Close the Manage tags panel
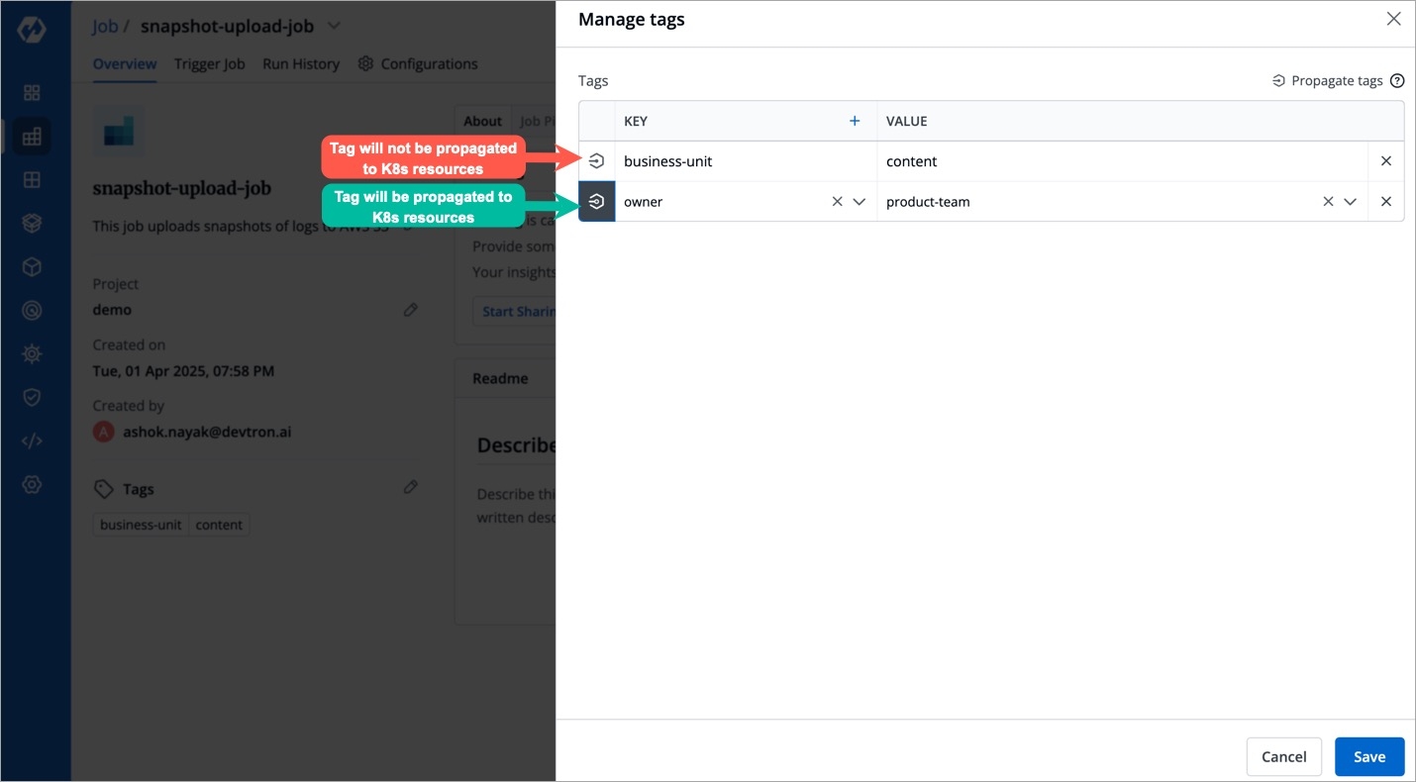The height and width of the screenshot is (782, 1416). click(x=1393, y=19)
